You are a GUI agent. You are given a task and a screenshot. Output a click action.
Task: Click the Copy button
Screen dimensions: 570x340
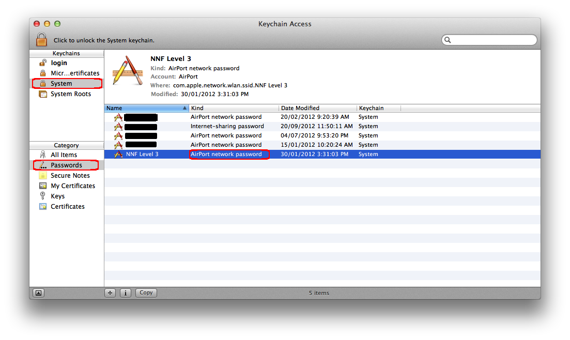click(x=146, y=293)
